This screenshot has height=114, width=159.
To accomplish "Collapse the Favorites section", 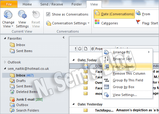I will 5,38.
